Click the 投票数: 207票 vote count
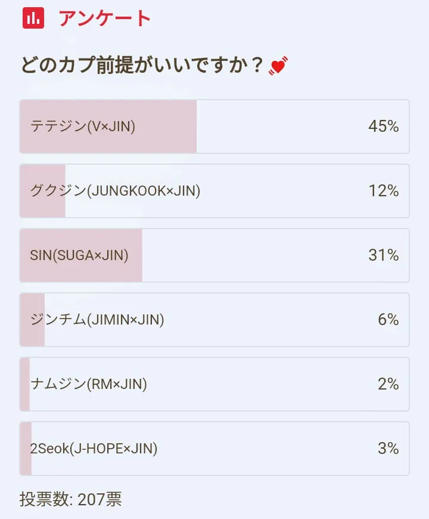This screenshot has height=519, width=429. click(x=70, y=499)
